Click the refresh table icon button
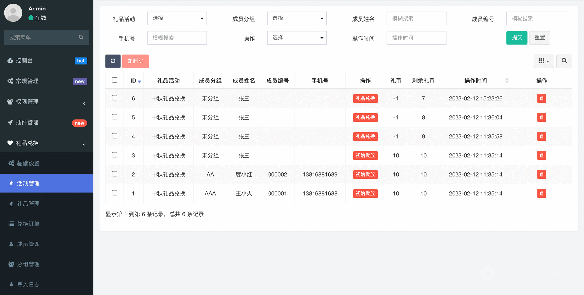Screen dimensions: 584x295 (x=113, y=61)
